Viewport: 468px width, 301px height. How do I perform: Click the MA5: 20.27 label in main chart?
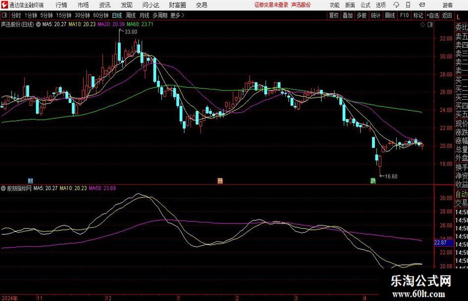coord(54,24)
